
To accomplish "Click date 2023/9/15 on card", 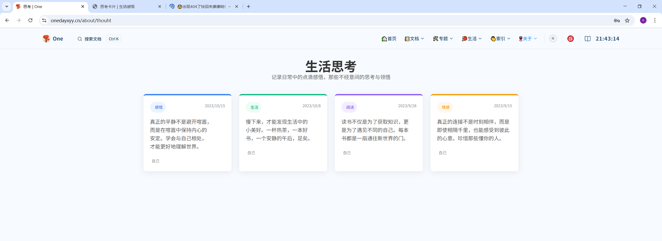I will point(503,106).
